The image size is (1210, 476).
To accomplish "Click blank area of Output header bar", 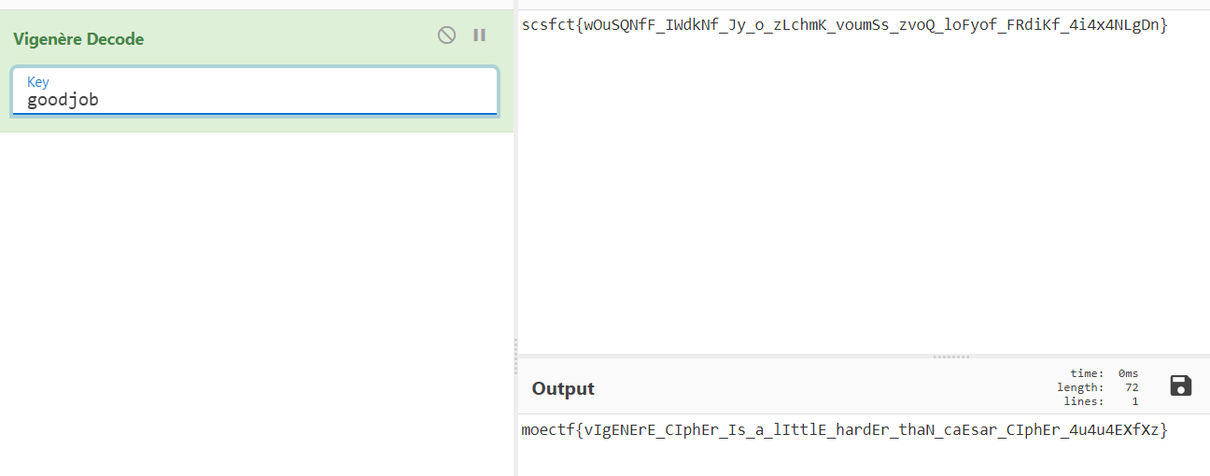I will pyautogui.click(x=822, y=387).
